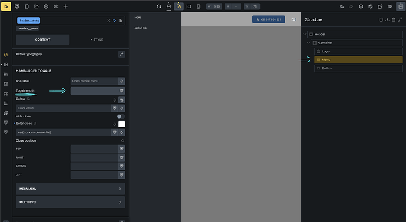Collapse the Container tree chevron
The image size is (406, 222).
coord(308,43)
